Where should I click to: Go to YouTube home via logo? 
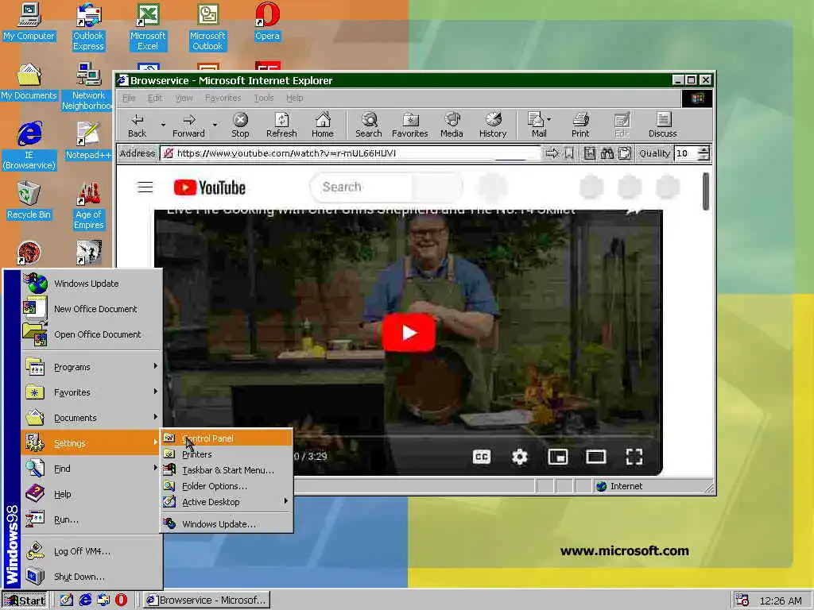click(x=210, y=187)
